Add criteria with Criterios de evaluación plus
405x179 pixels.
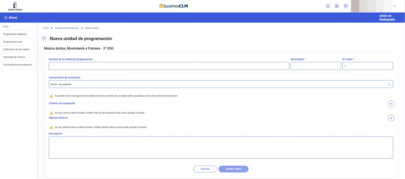[391, 104]
